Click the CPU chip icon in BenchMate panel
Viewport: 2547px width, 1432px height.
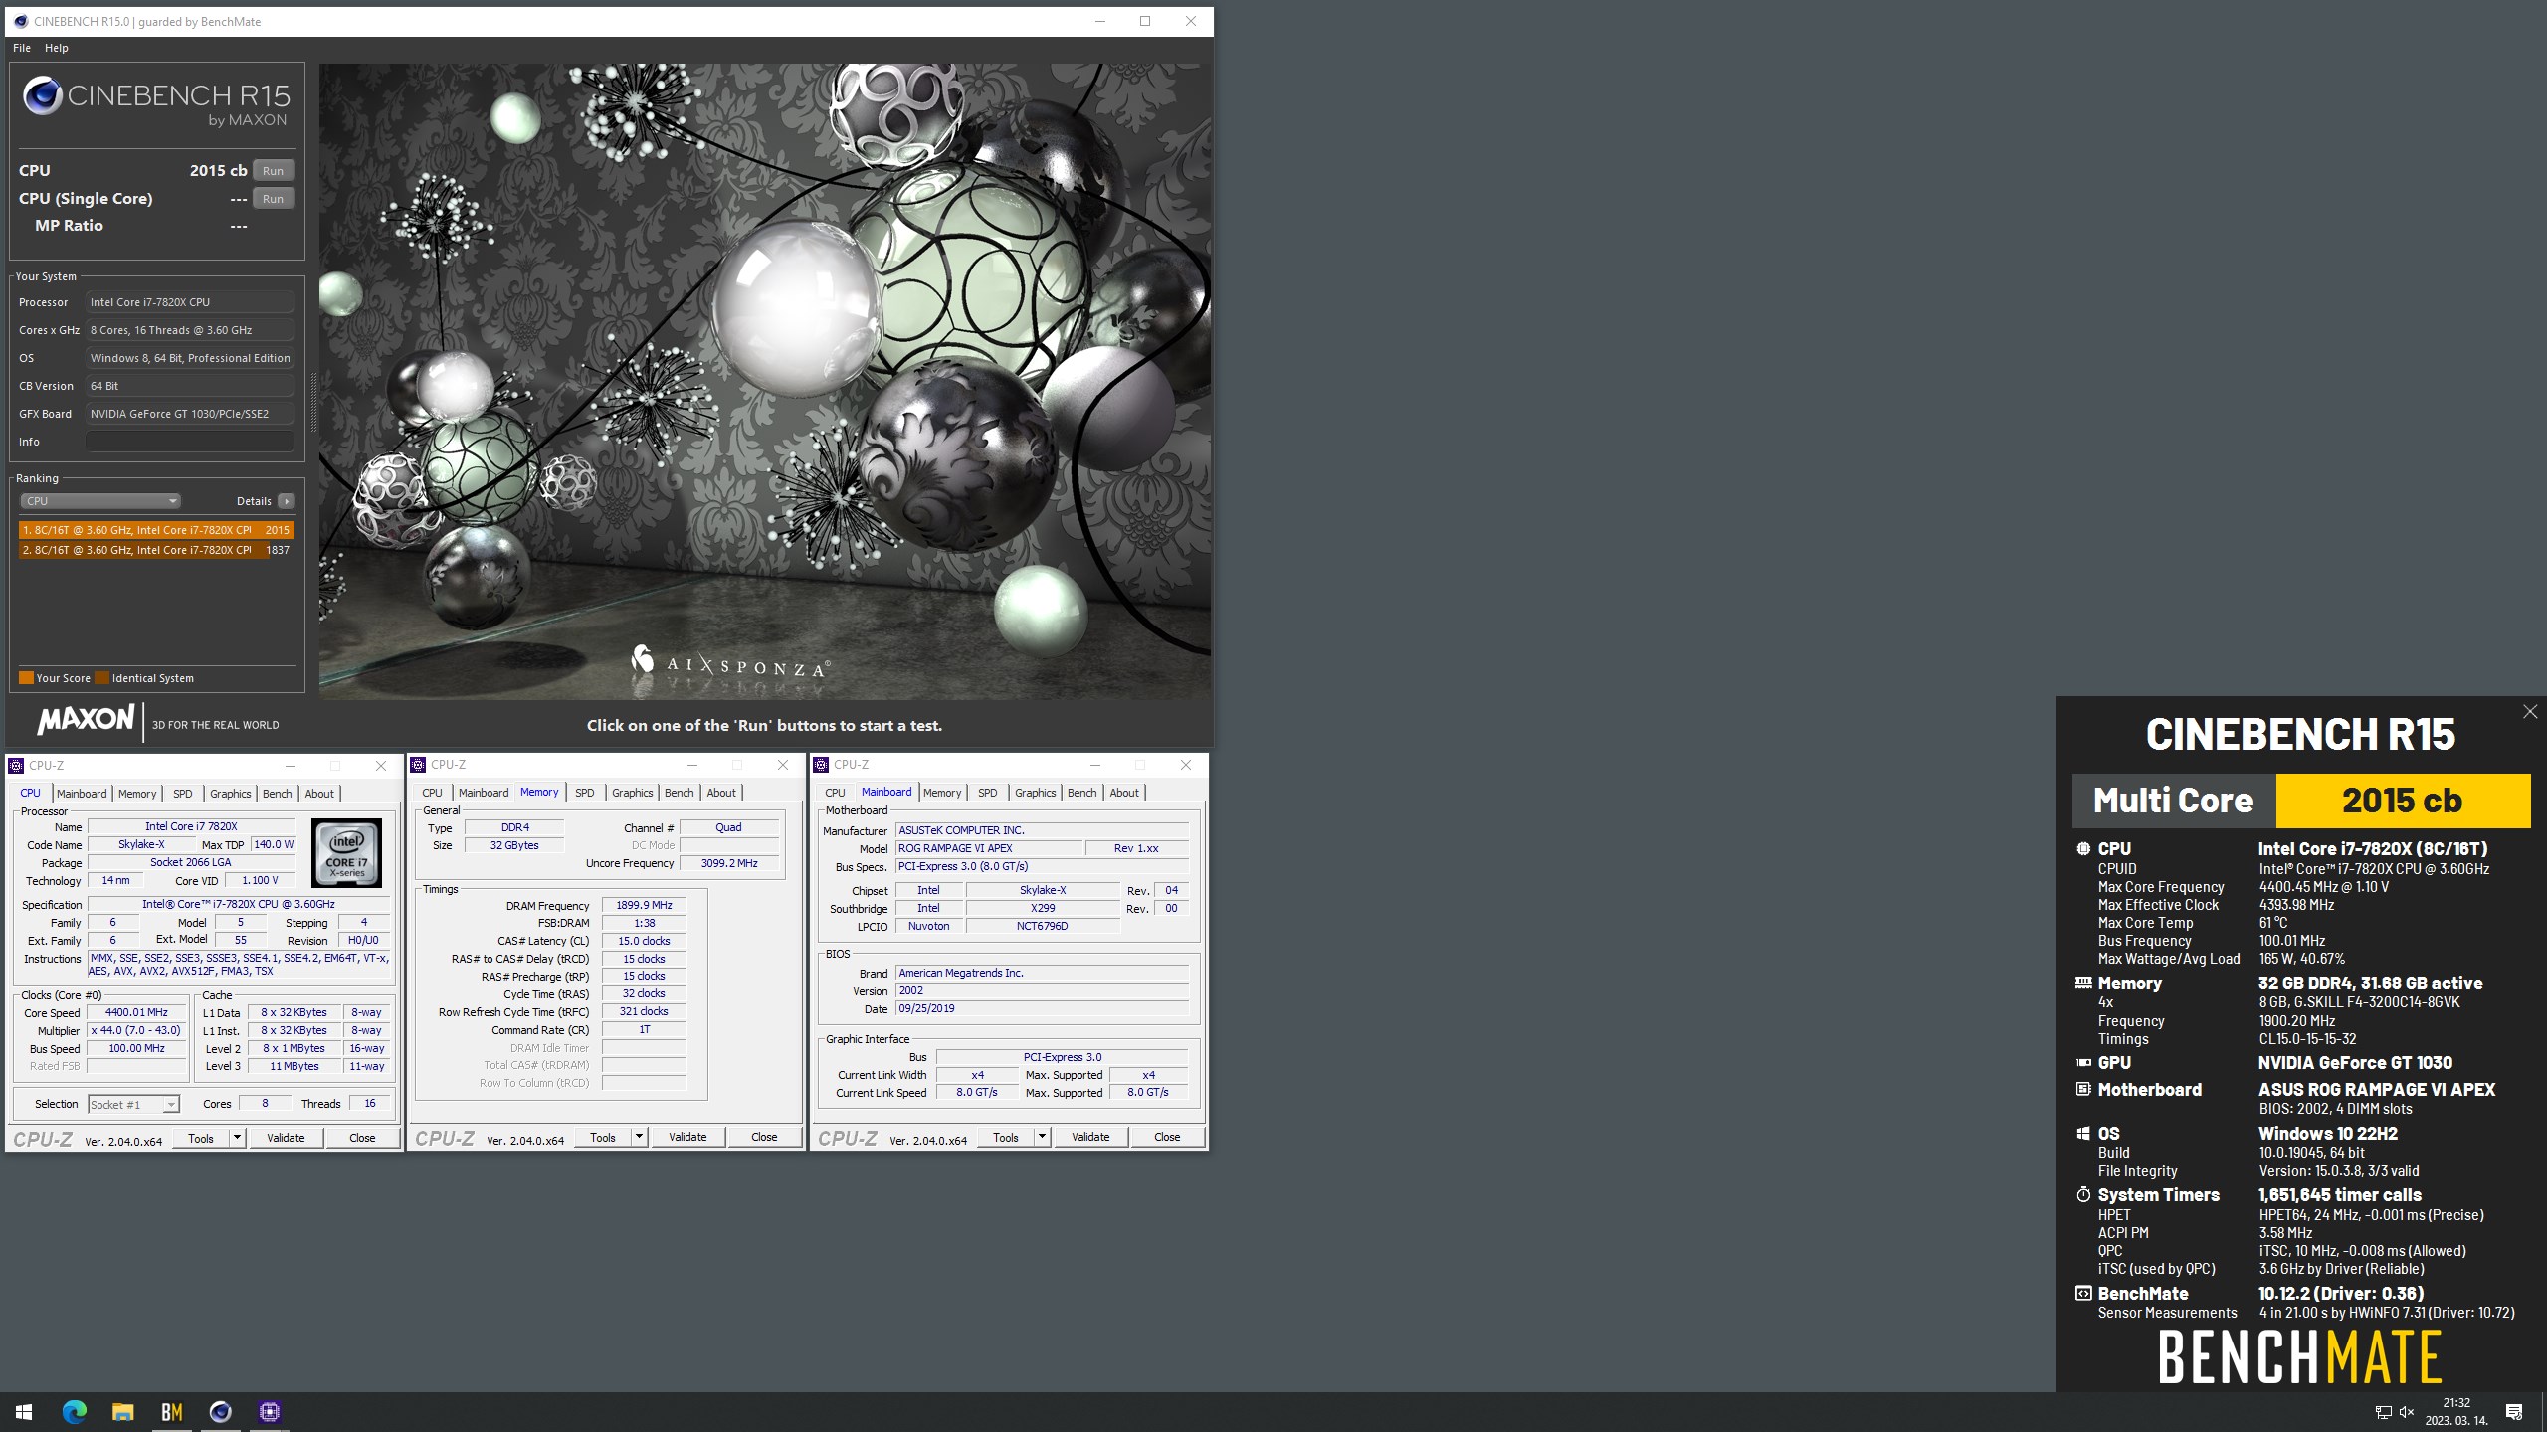click(2083, 849)
